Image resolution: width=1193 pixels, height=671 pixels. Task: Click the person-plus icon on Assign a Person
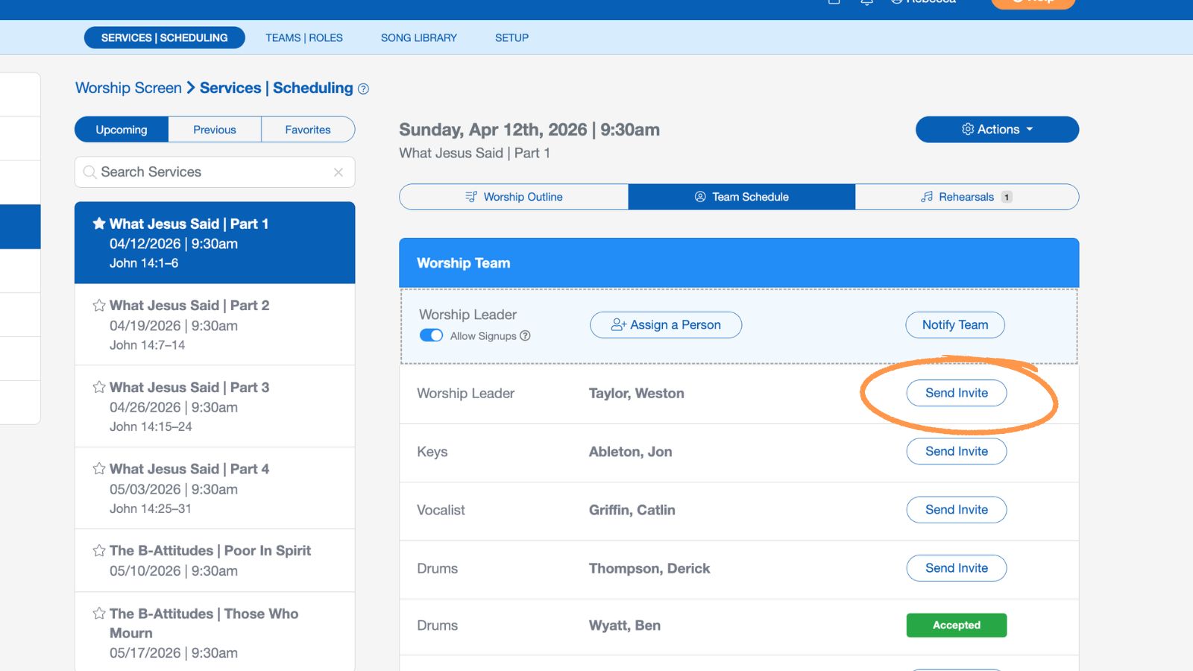(617, 324)
